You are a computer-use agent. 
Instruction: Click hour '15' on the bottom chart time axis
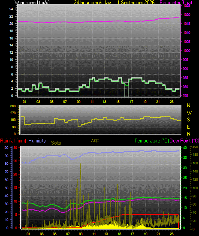pyautogui.click(x=119, y=234)
